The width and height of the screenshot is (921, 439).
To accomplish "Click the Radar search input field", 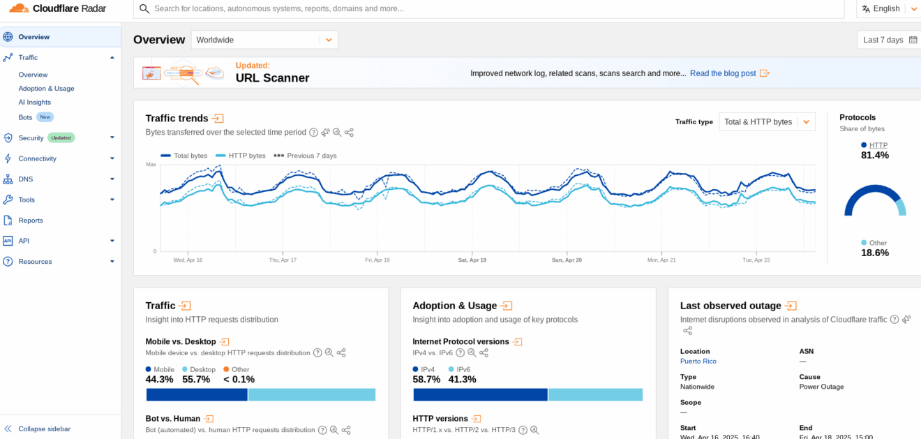I will [488, 9].
